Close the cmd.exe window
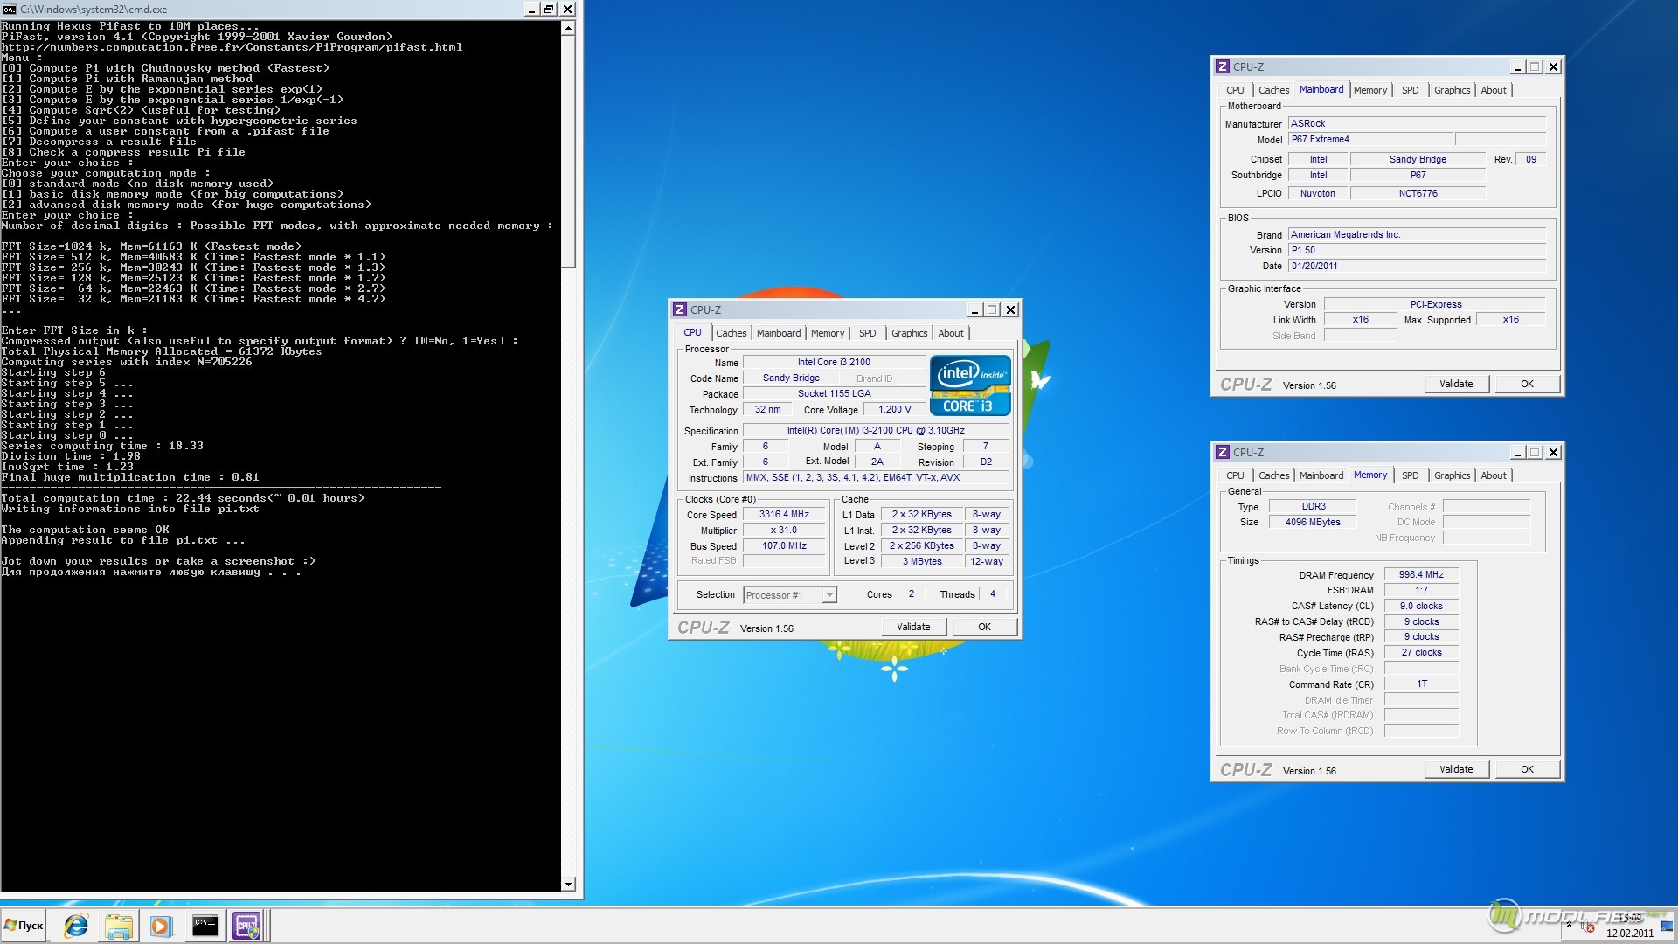1678x944 pixels. [567, 9]
